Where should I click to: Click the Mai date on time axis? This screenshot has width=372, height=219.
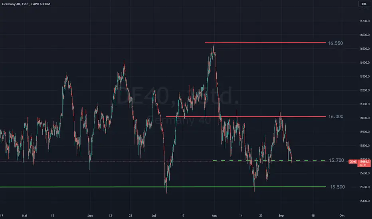coord(24,215)
